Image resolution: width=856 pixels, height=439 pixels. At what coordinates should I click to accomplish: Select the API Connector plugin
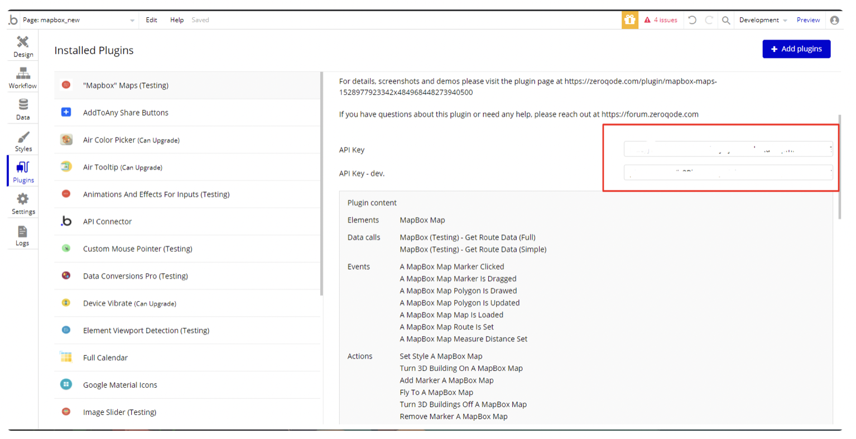click(x=107, y=222)
